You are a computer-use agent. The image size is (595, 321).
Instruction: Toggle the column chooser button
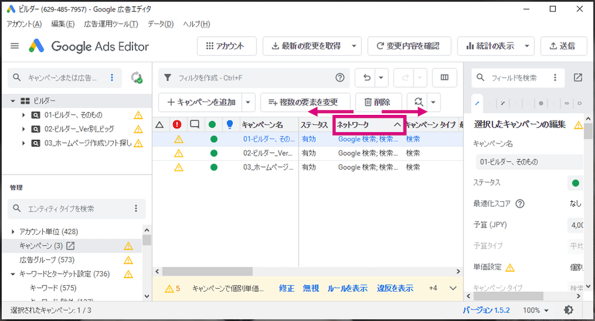point(444,77)
